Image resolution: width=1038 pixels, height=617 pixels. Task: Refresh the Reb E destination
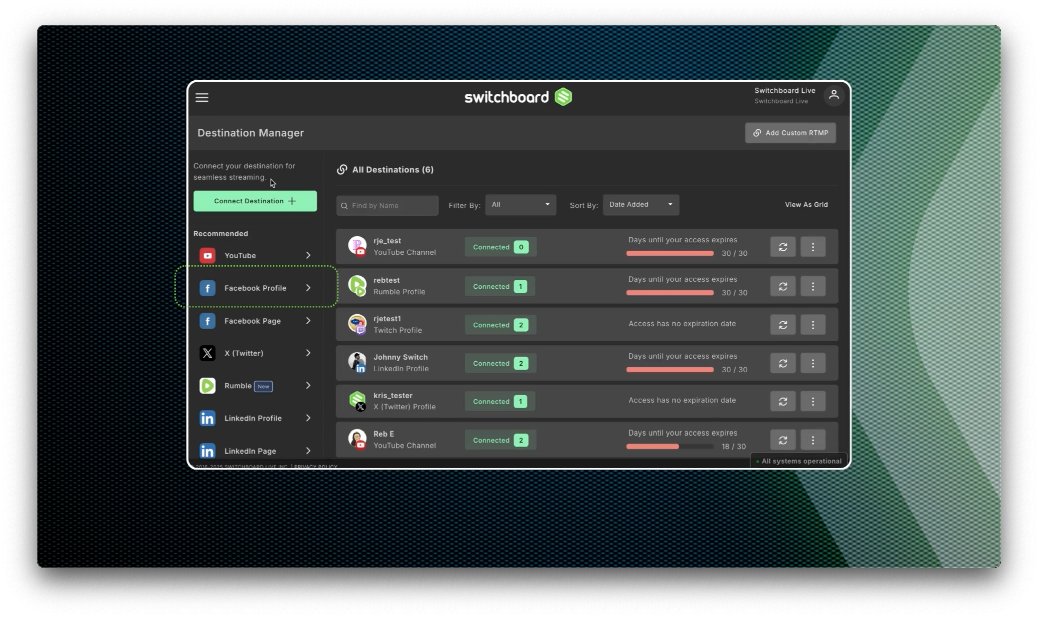783,440
